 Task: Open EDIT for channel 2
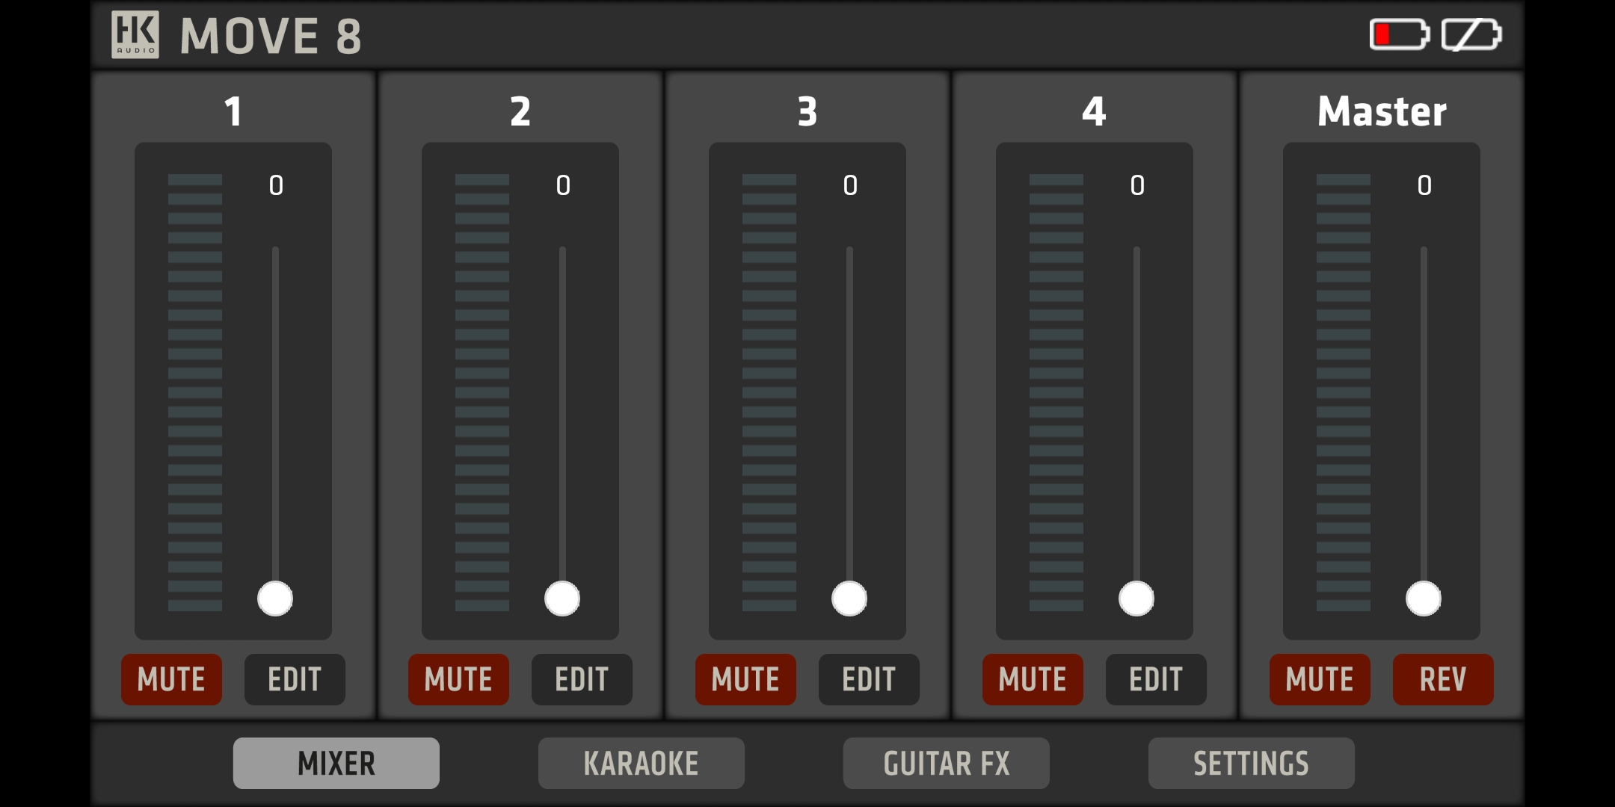[x=582, y=679]
